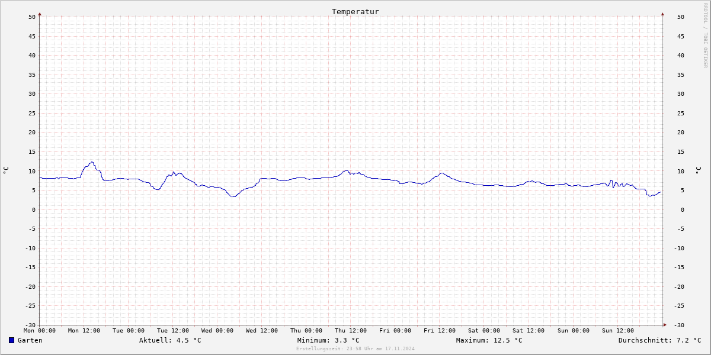Click the Tue 12:00 time axis label
Image resolution: width=711 pixels, height=355 pixels.
click(x=173, y=331)
